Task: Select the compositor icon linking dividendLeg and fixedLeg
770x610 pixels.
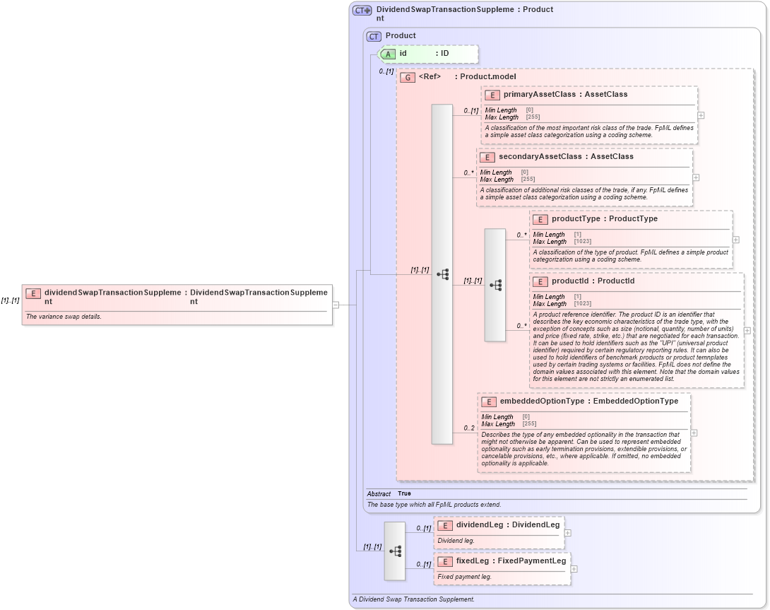Action: [395, 551]
